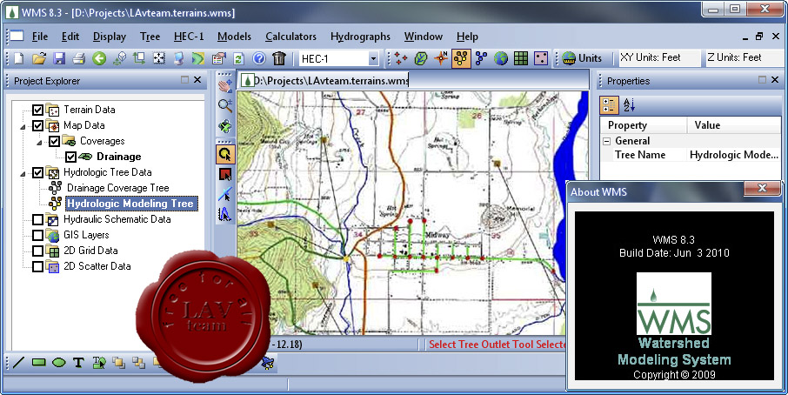Open the File menu

pos(40,37)
